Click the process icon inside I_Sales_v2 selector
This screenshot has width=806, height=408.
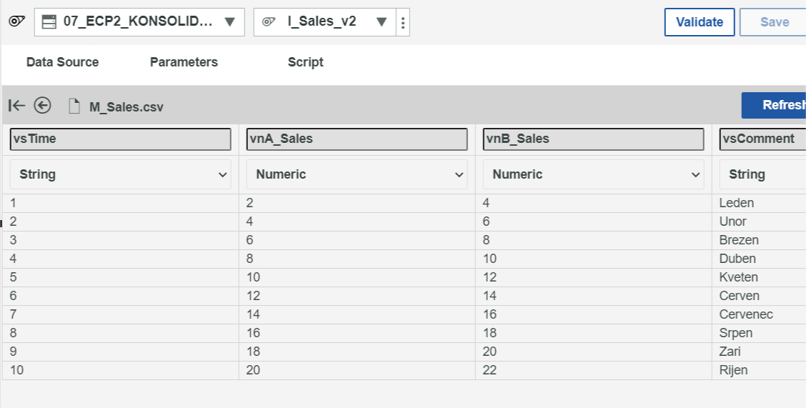point(269,21)
